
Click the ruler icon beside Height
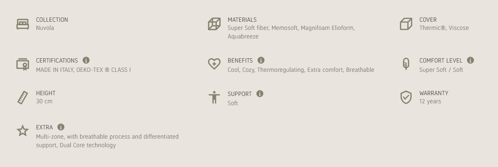click(22, 97)
